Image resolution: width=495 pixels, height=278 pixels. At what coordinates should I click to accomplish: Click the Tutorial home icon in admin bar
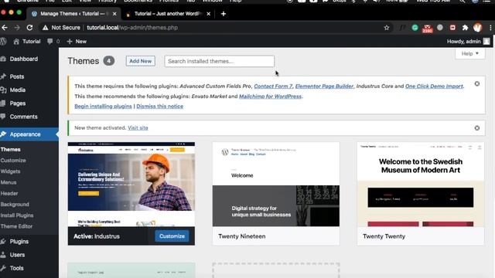click(x=16, y=41)
